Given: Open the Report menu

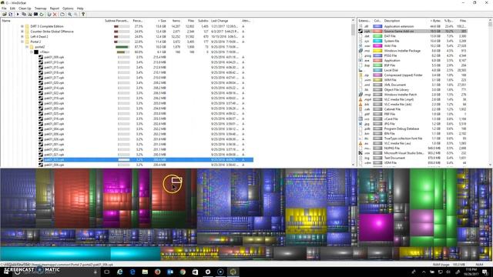Looking at the screenshot, I should coord(55,8).
